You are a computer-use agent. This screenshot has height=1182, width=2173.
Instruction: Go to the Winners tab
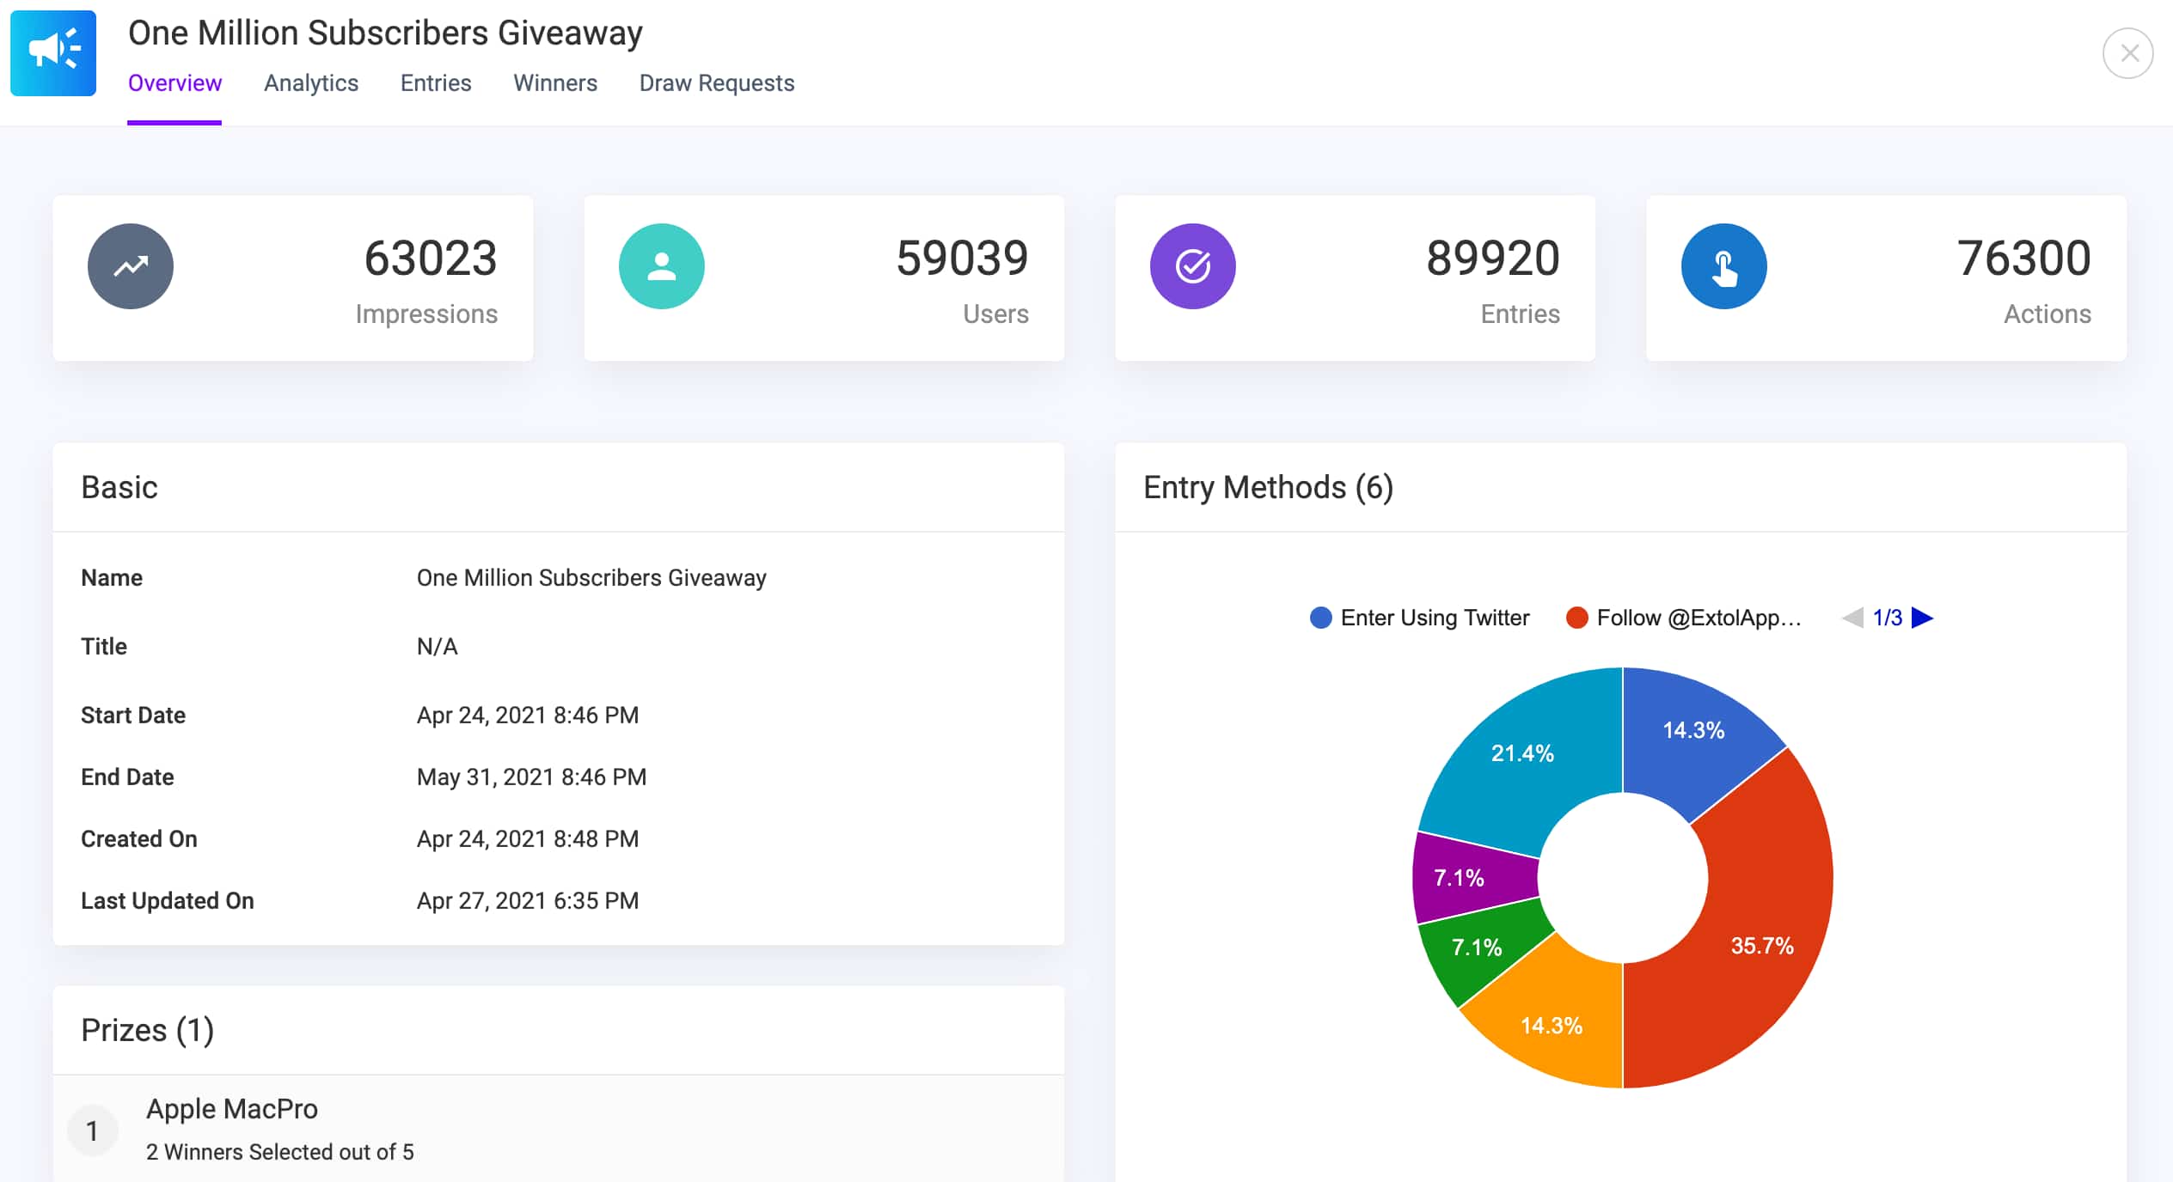[x=555, y=82]
